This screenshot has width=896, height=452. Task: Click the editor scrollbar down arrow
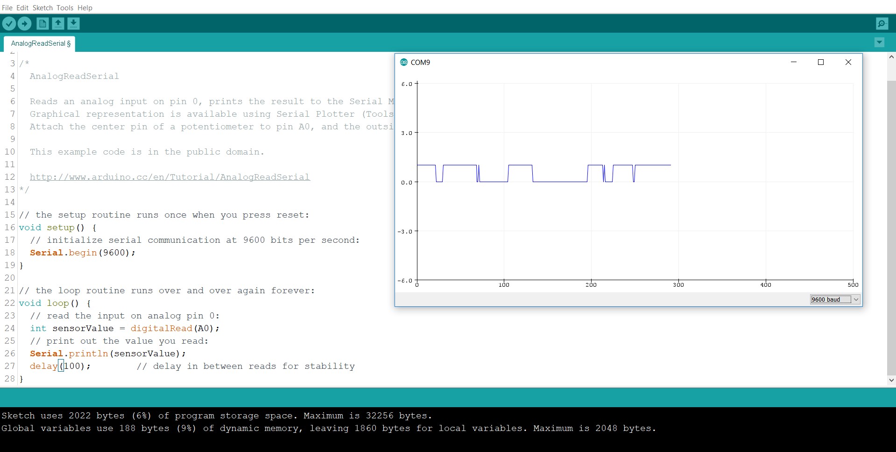(891, 380)
